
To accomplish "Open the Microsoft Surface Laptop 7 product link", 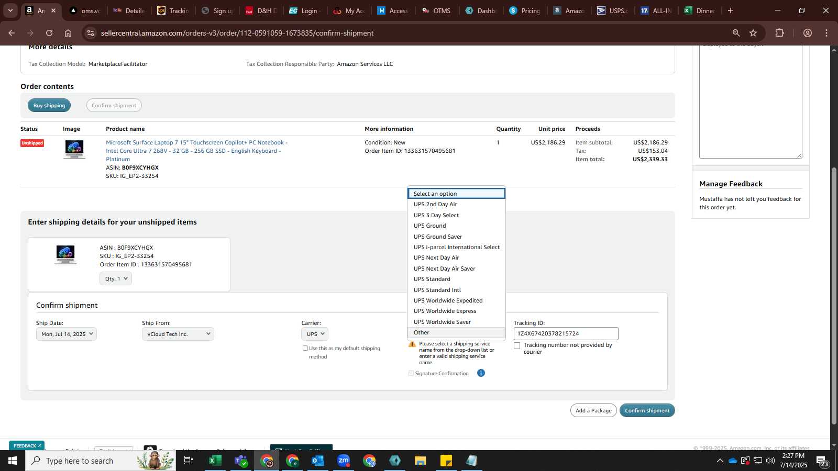I will pyautogui.click(x=197, y=151).
